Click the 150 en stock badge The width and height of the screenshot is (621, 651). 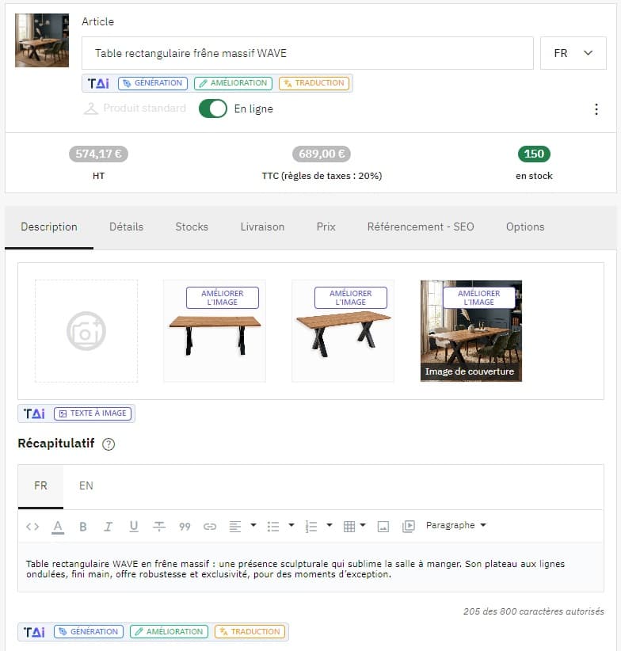534,154
